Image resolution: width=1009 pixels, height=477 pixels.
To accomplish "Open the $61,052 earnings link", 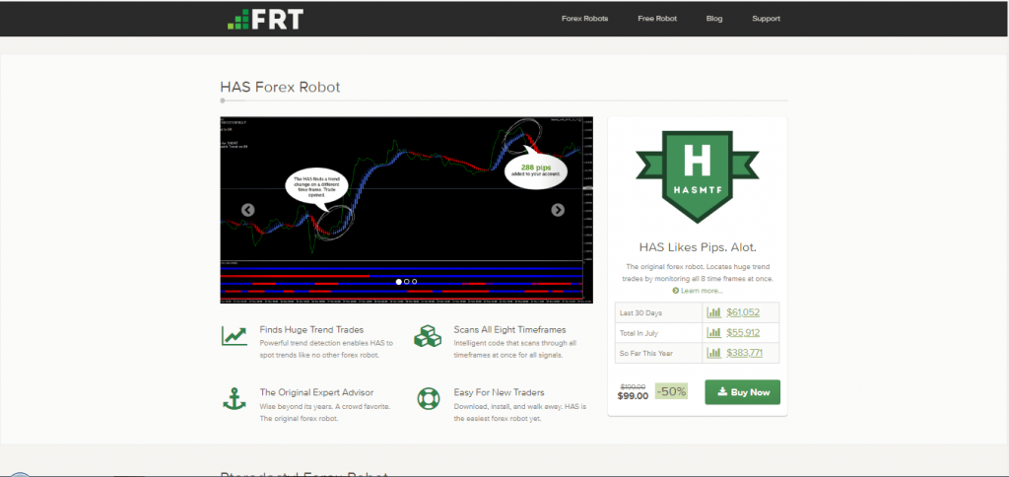I will point(743,312).
